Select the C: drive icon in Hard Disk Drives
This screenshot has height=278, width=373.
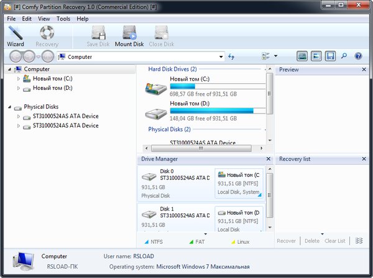tap(156, 89)
